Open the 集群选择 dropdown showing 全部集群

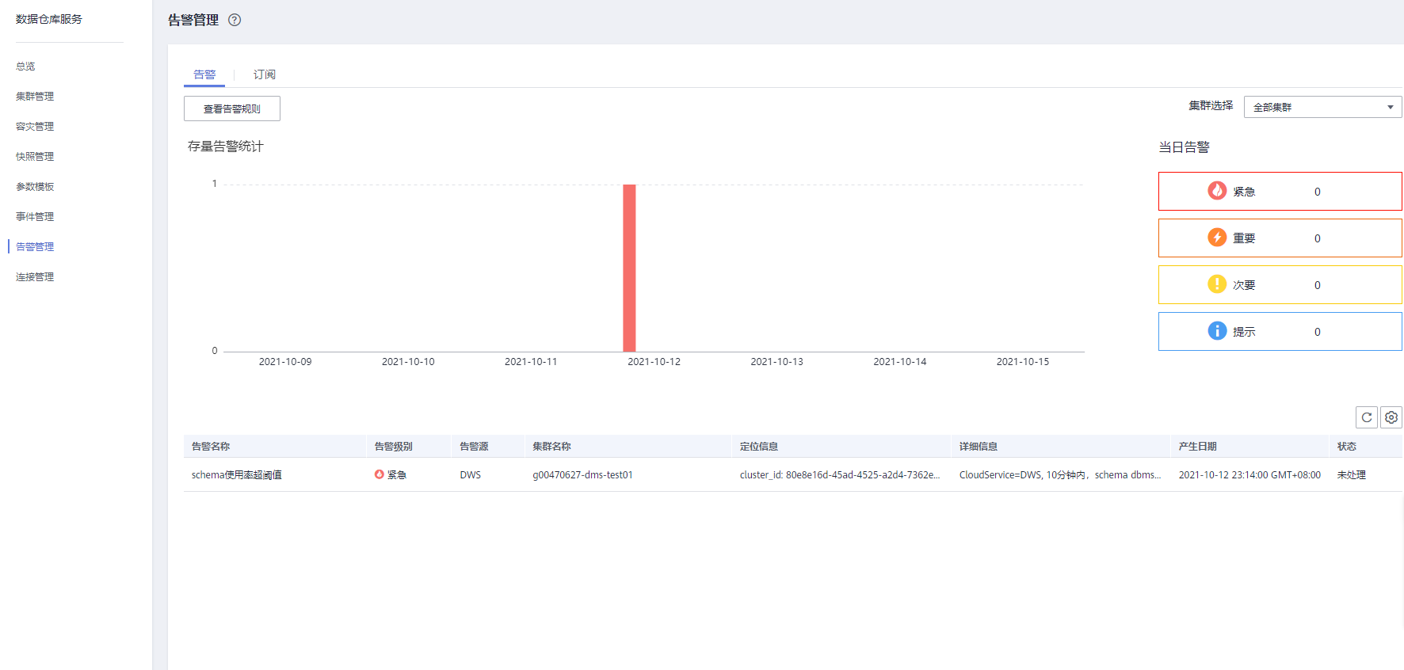[1322, 107]
